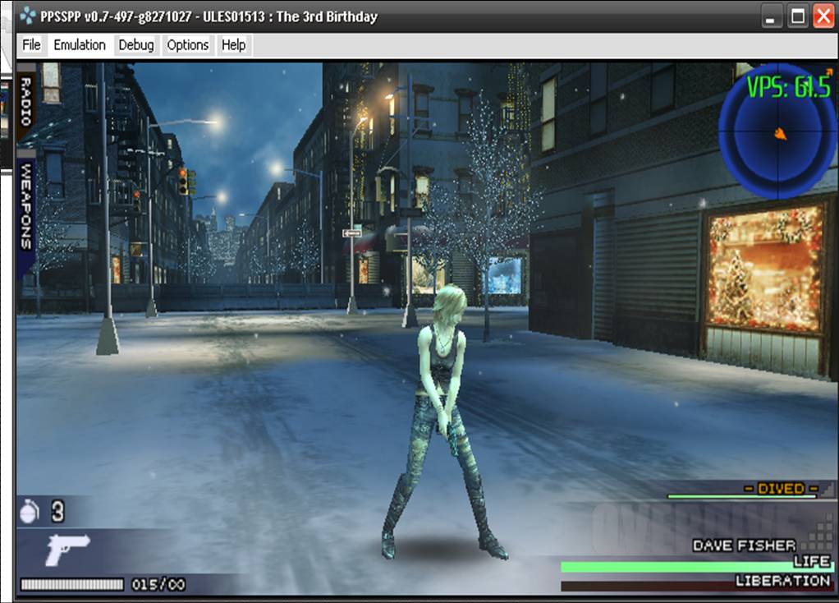Screen dimensions: 839x603
Task: Open the Help menu
Action: pos(234,45)
